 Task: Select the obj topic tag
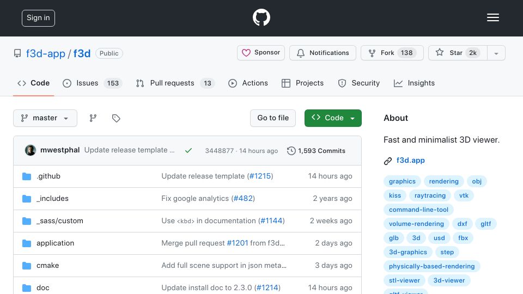tap(477, 181)
